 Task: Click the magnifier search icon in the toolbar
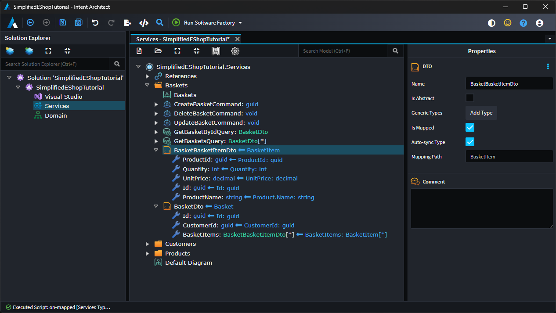[x=160, y=22]
